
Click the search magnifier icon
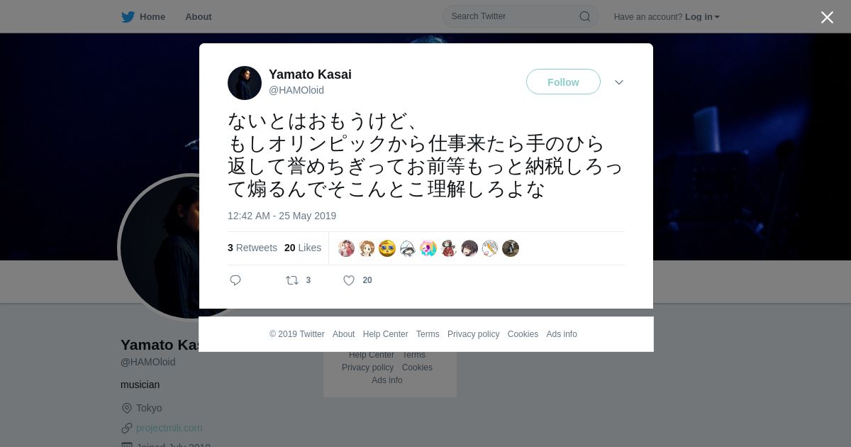[585, 16]
